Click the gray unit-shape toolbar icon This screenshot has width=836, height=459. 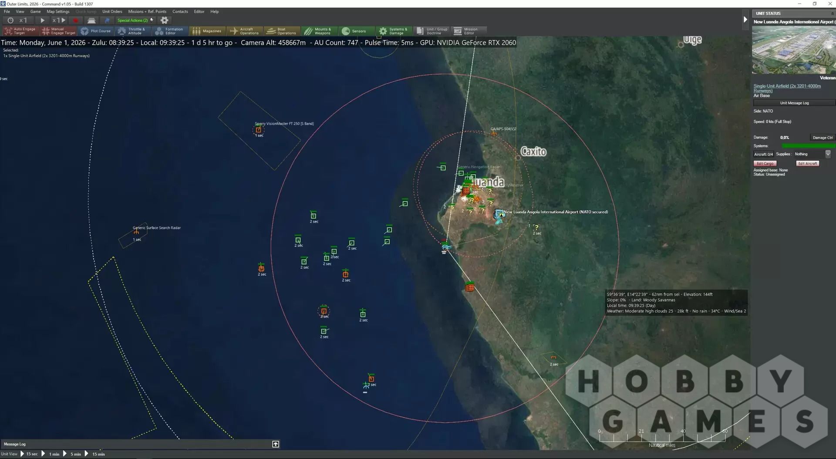coord(91,20)
